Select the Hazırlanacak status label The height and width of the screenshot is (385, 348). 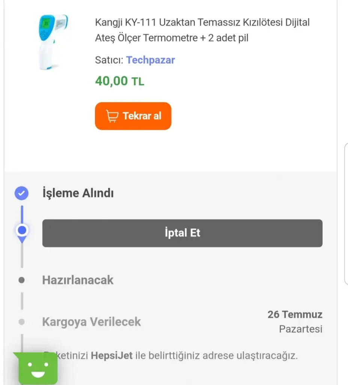coord(78,280)
